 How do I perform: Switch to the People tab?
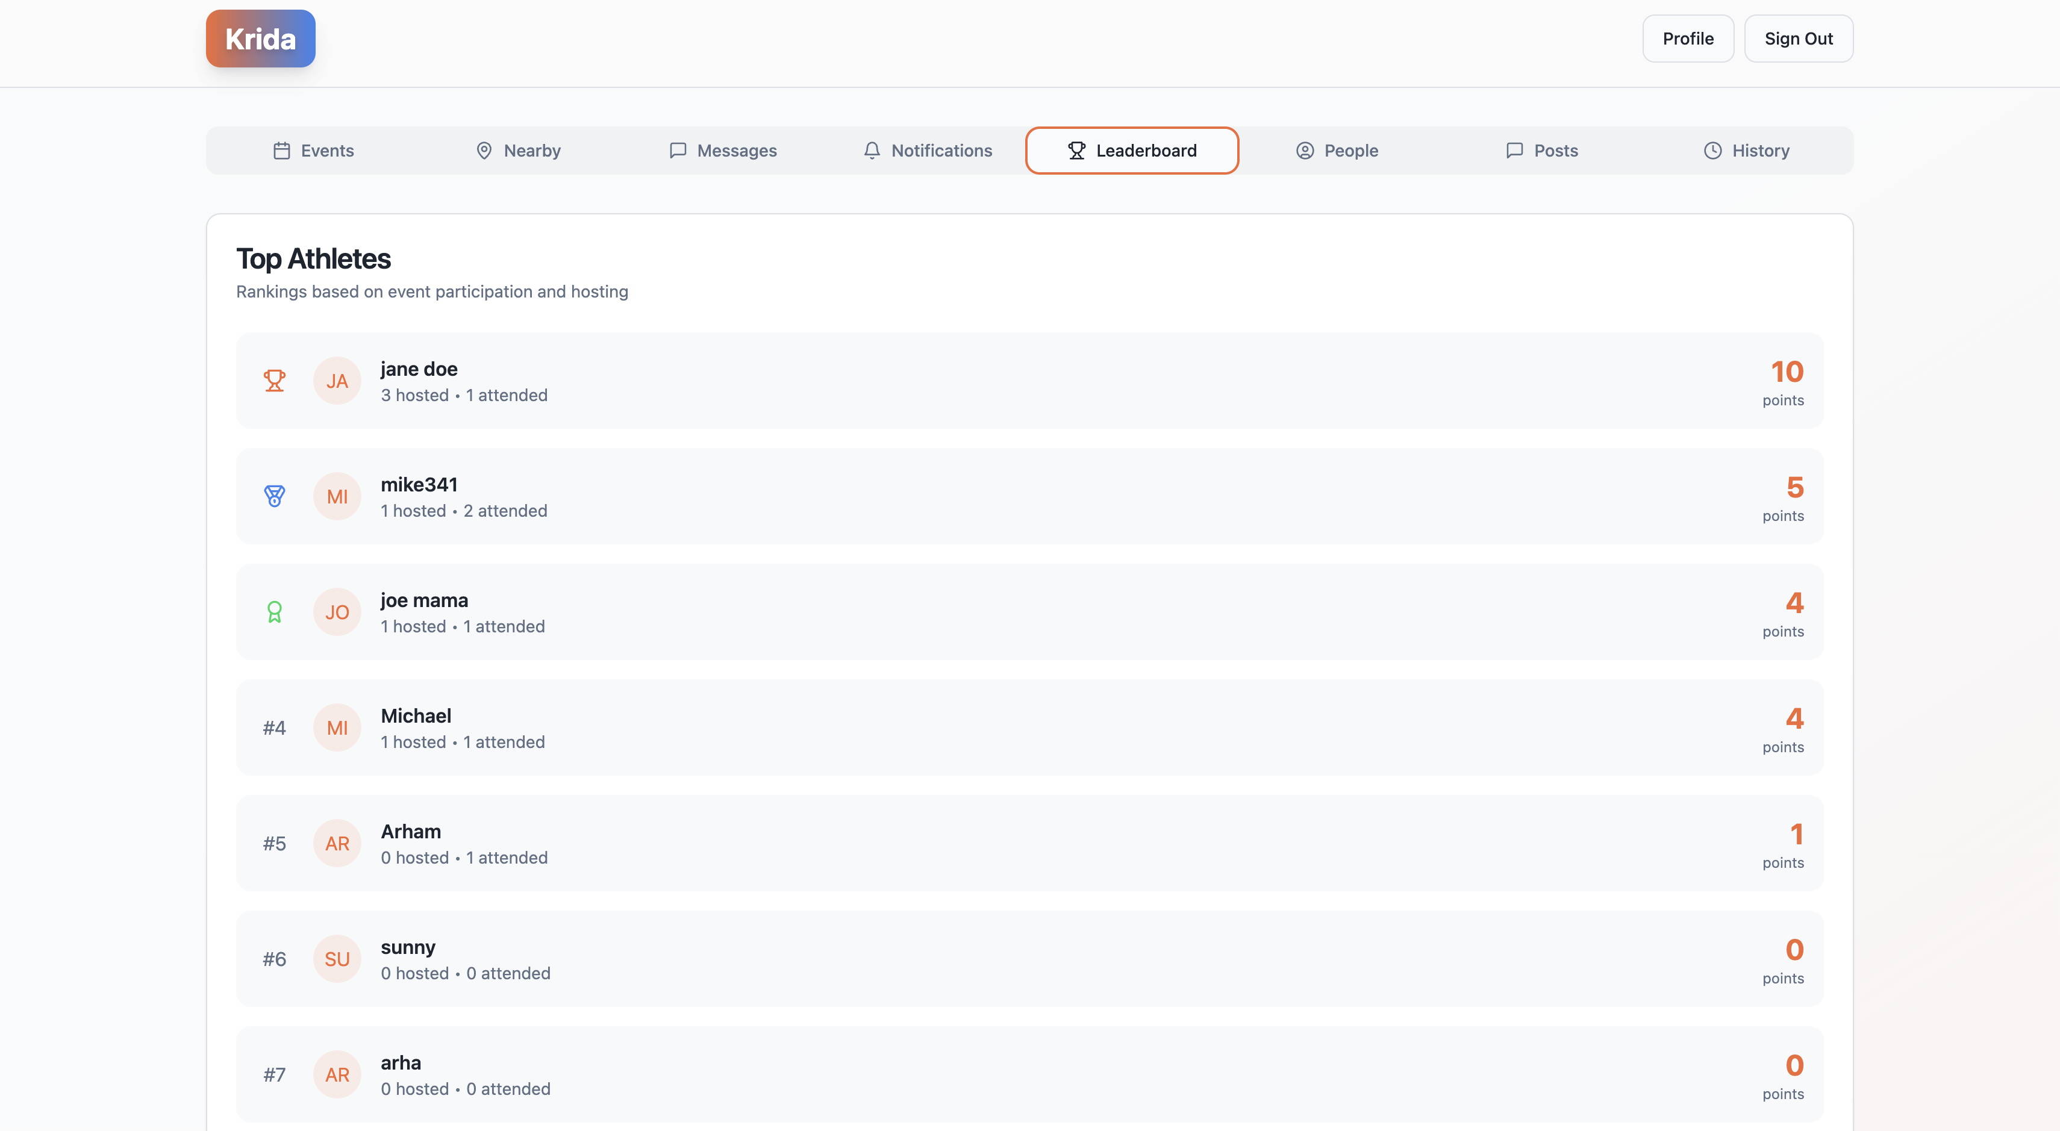pos(1336,151)
